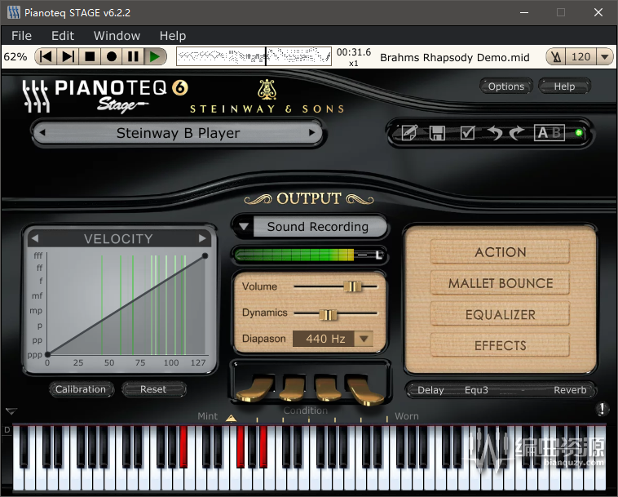Click the Options button
Screen dimensions: 618x497
506,87
